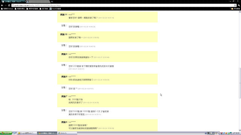Click the scrollbar down arrow
The width and height of the screenshot is (241, 135).
tap(240, 130)
